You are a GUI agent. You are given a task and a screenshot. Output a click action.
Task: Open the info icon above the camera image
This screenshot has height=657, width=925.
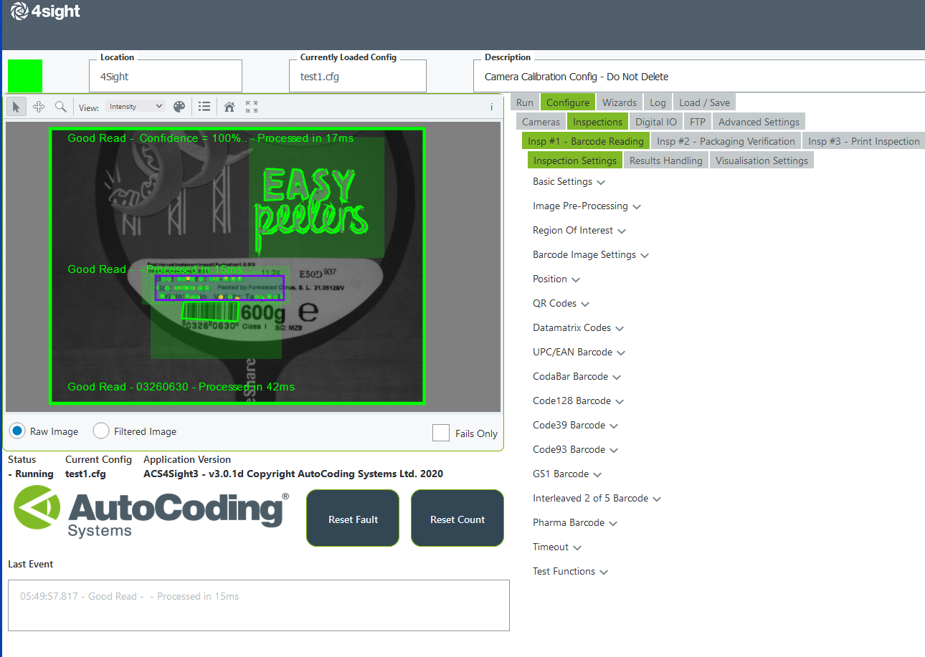pyautogui.click(x=491, y=106)
